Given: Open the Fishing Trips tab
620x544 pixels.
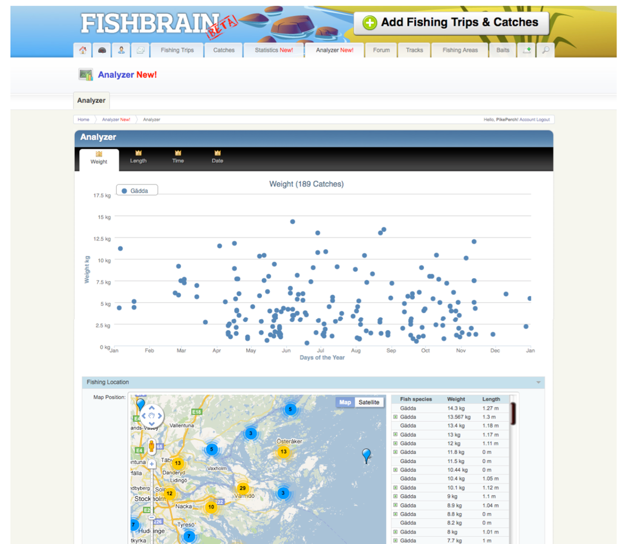Looking at the screenshot, I should pos(177,50).
